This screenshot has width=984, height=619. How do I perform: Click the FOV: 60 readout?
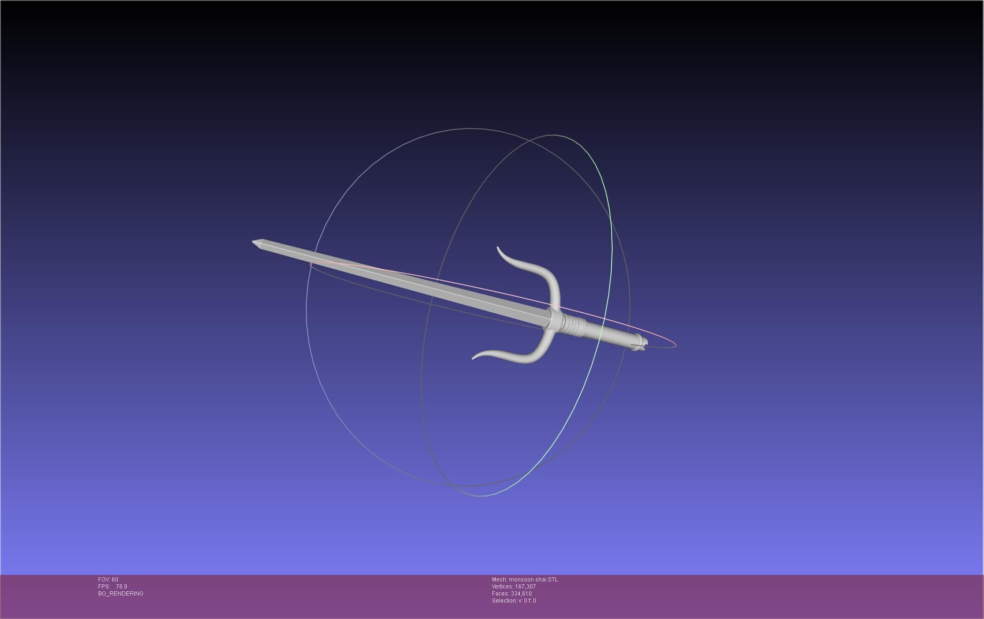[108, 580]
